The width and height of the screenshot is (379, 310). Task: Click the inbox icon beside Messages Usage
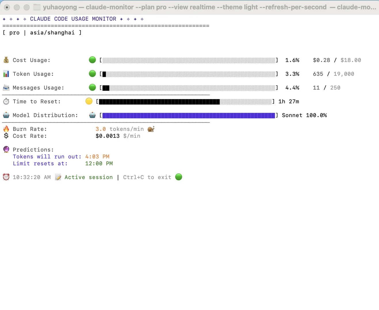point(6,88)
